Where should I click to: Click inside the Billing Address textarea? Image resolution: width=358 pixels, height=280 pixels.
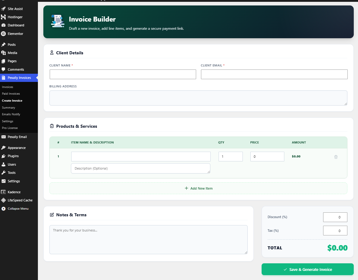(199, 98)
